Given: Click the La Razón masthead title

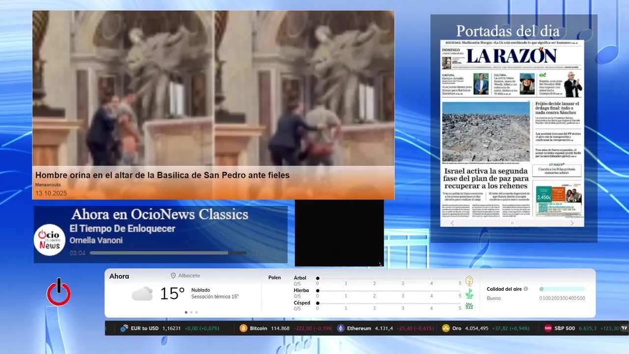Looking at the screenshot, I should tap(512, 56).
